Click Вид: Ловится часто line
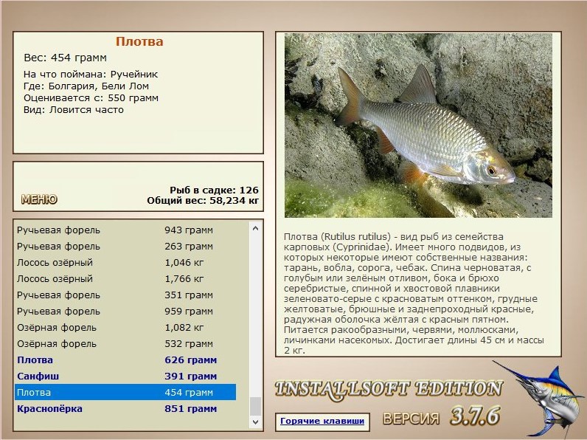 [x=74, y=110]
